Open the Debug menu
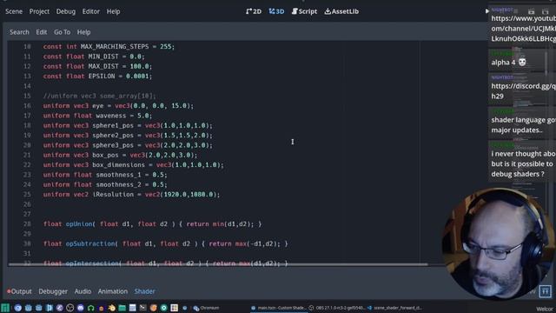Image resolution: width=556 pixels, height=313 pixels. point(66,11)
